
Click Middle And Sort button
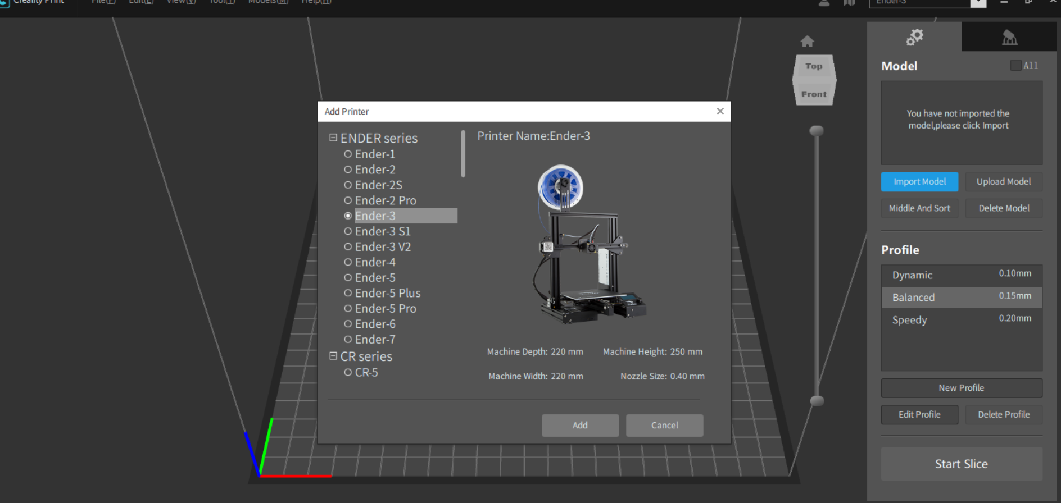point(919,208)
